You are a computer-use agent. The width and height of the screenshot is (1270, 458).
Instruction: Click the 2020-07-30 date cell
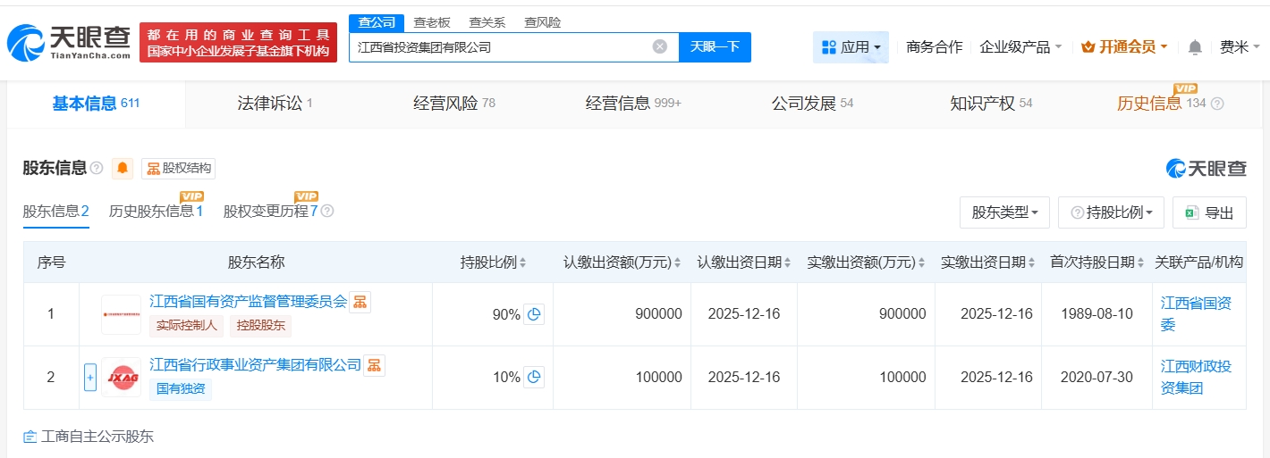point(1096,377)
